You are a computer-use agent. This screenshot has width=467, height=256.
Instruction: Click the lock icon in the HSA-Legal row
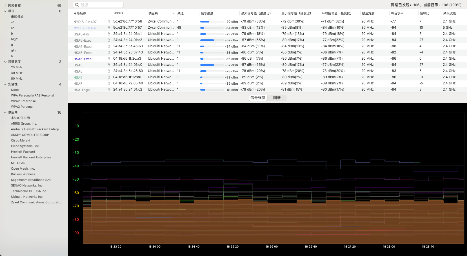click(x=109, y=89)
